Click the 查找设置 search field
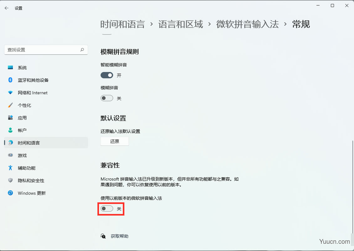This screenshot has width=354, height=251. [x=46, y=50]
